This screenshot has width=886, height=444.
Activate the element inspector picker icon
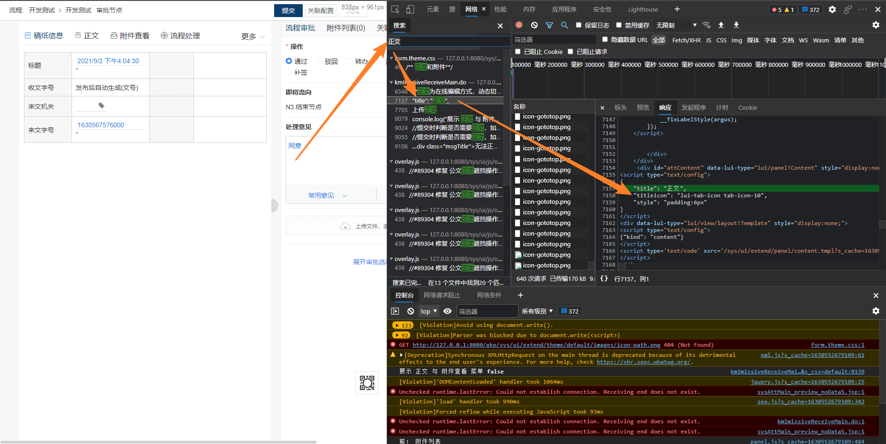(x=395, y=9)
